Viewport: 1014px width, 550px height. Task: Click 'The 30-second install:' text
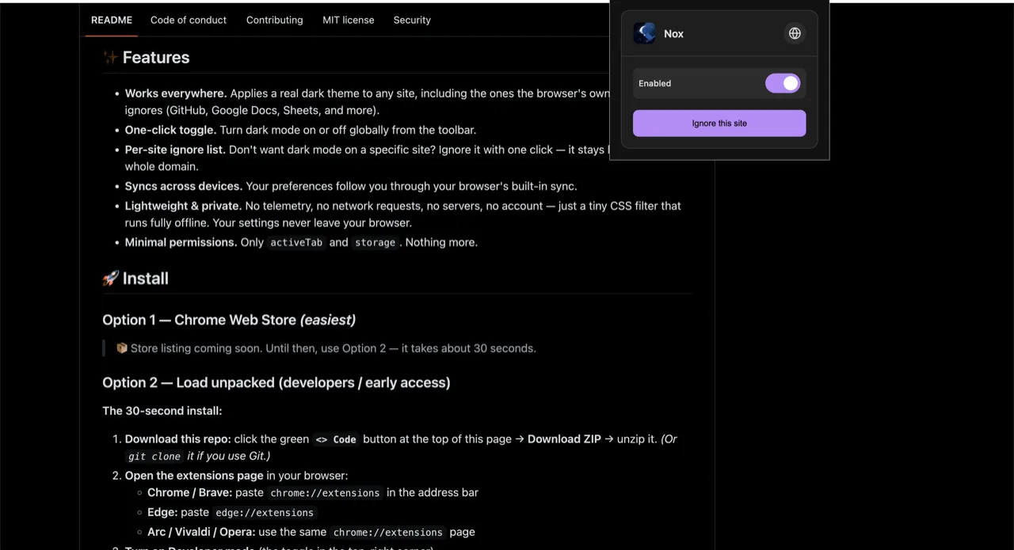tap(162, 411)
